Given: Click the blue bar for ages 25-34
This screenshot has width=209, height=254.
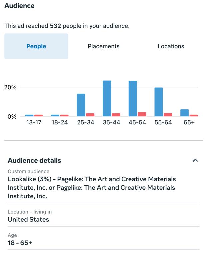Looking at the screenshot, I should [81, 105].
